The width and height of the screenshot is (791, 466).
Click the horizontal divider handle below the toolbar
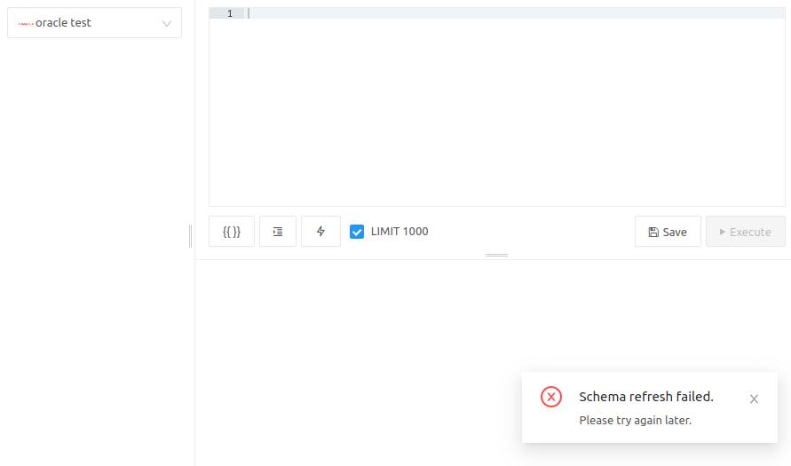pos(497,256)
